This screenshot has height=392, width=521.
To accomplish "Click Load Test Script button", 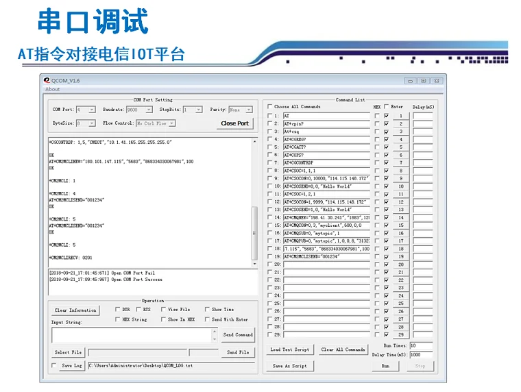I will pyautogui.click(x=290, y=350).
